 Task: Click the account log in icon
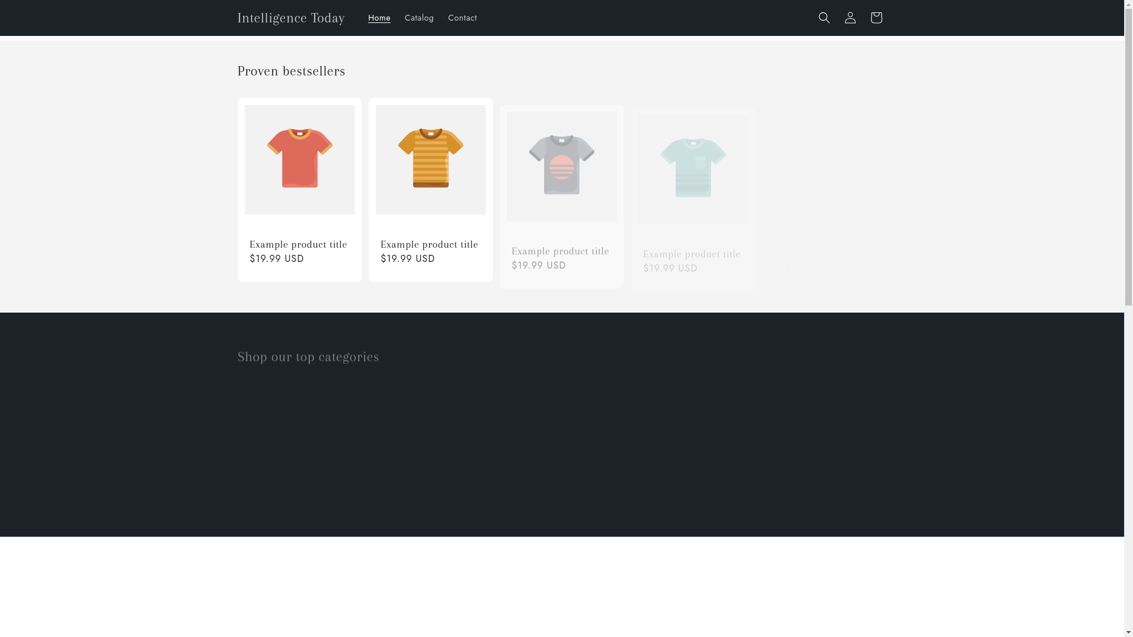[x=850, y=18]
